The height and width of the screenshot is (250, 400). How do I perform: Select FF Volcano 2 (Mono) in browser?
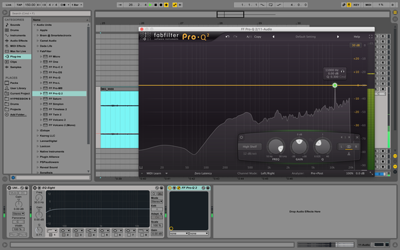[x=62, y=125]
